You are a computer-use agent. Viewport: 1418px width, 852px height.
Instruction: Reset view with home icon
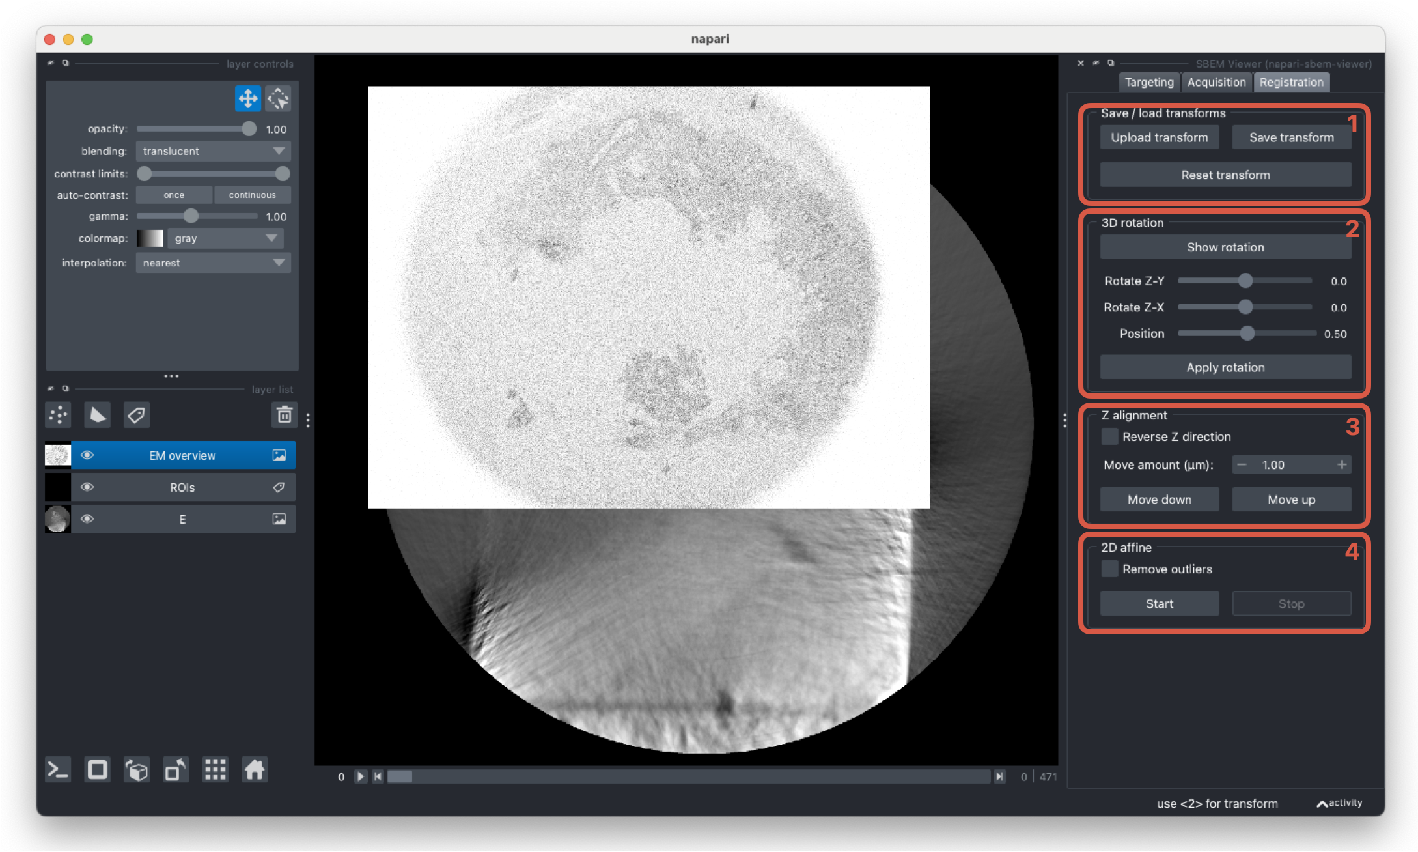[255, 770]
